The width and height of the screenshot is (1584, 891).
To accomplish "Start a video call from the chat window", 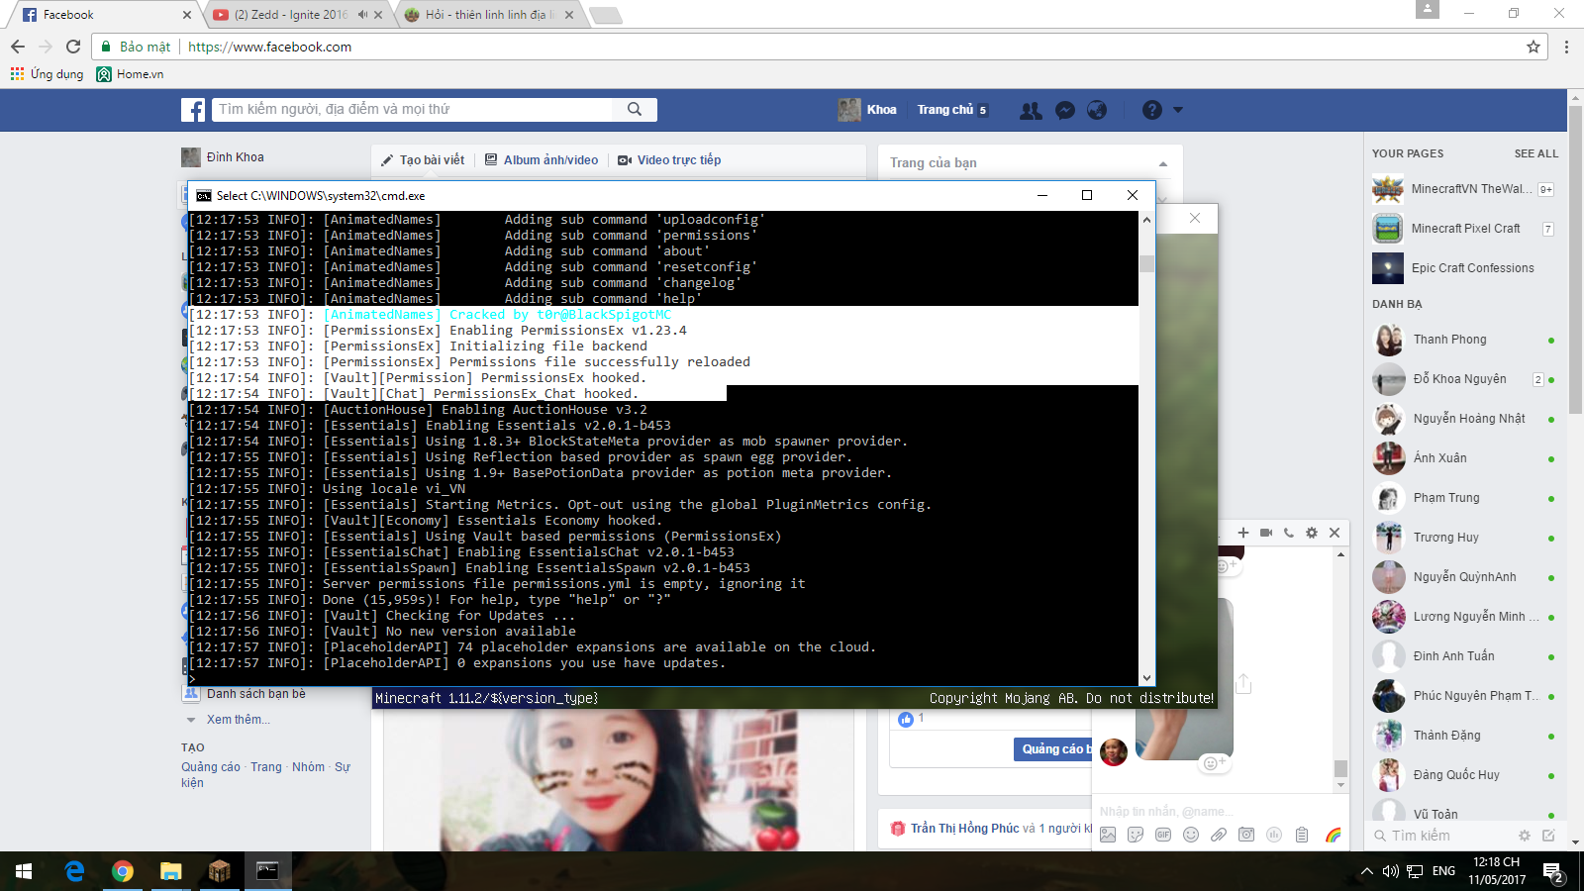I will (1266, 533).
